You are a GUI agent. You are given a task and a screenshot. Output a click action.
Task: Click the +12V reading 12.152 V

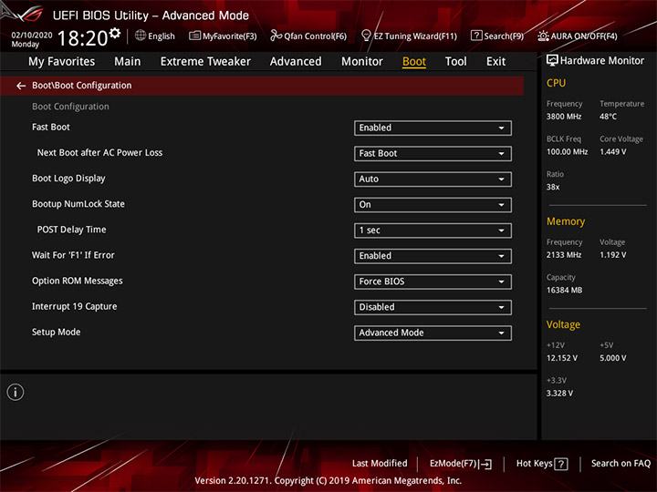click(561, 359)
